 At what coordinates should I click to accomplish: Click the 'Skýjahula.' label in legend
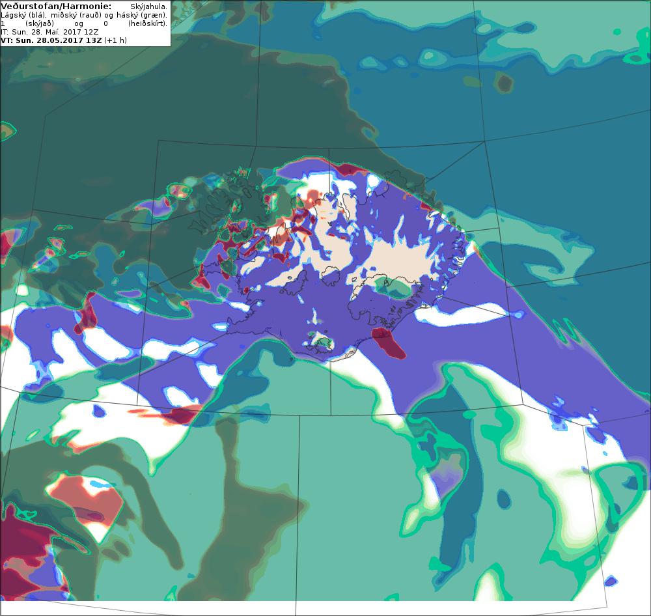click(148, 7)
